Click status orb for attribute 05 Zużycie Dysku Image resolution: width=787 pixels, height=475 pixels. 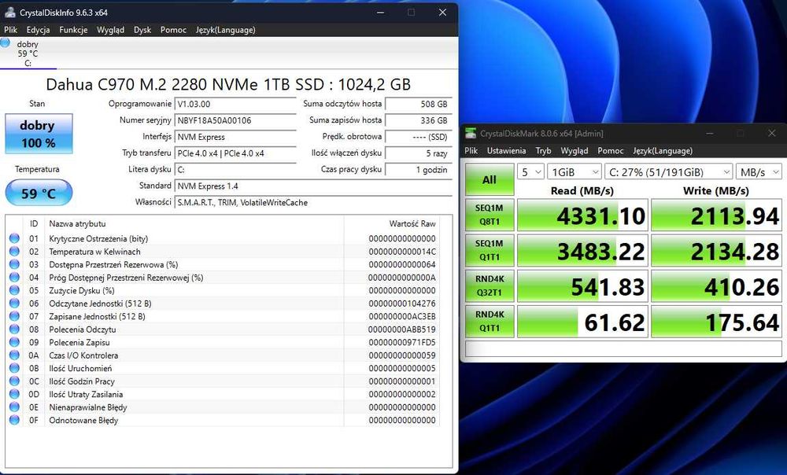tap(14, 290)
